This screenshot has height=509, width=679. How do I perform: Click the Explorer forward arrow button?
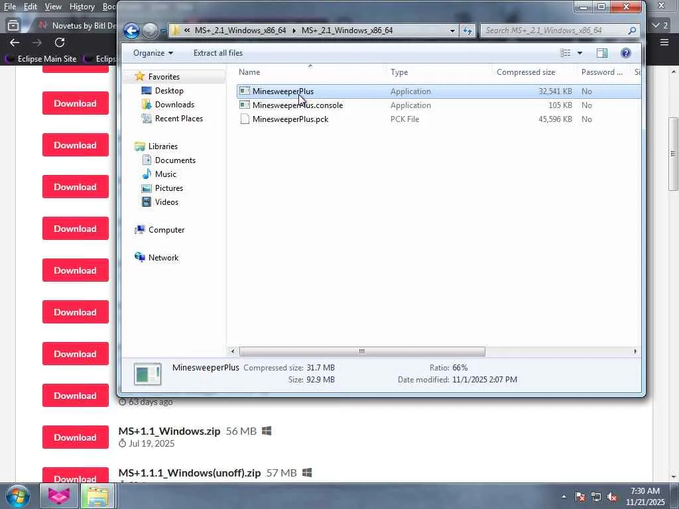click(151, 30)
